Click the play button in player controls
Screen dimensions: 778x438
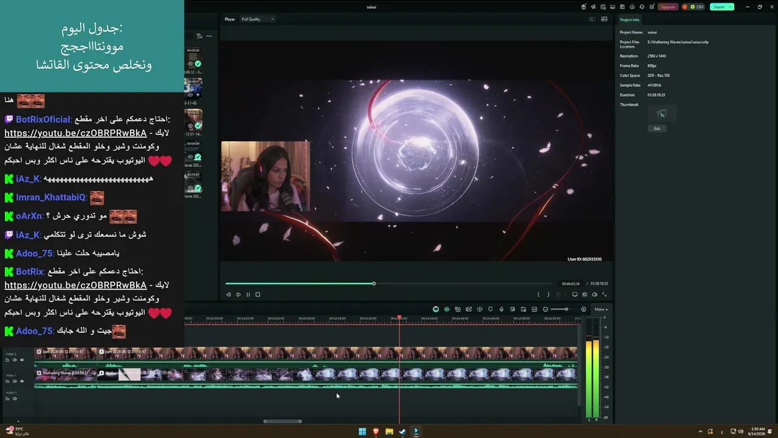(238, 294)
